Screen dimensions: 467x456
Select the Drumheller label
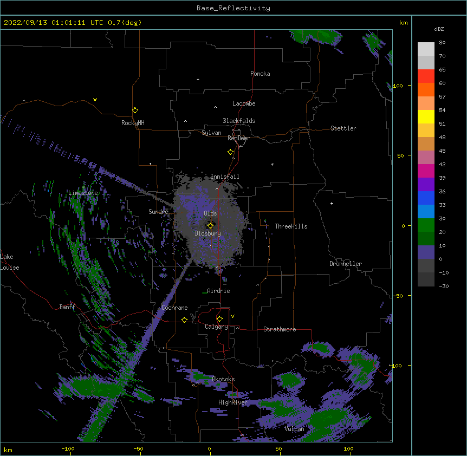[346, 264]
